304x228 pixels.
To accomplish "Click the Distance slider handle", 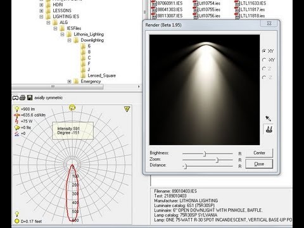I will pyautogui.click(x=186, y=167).
